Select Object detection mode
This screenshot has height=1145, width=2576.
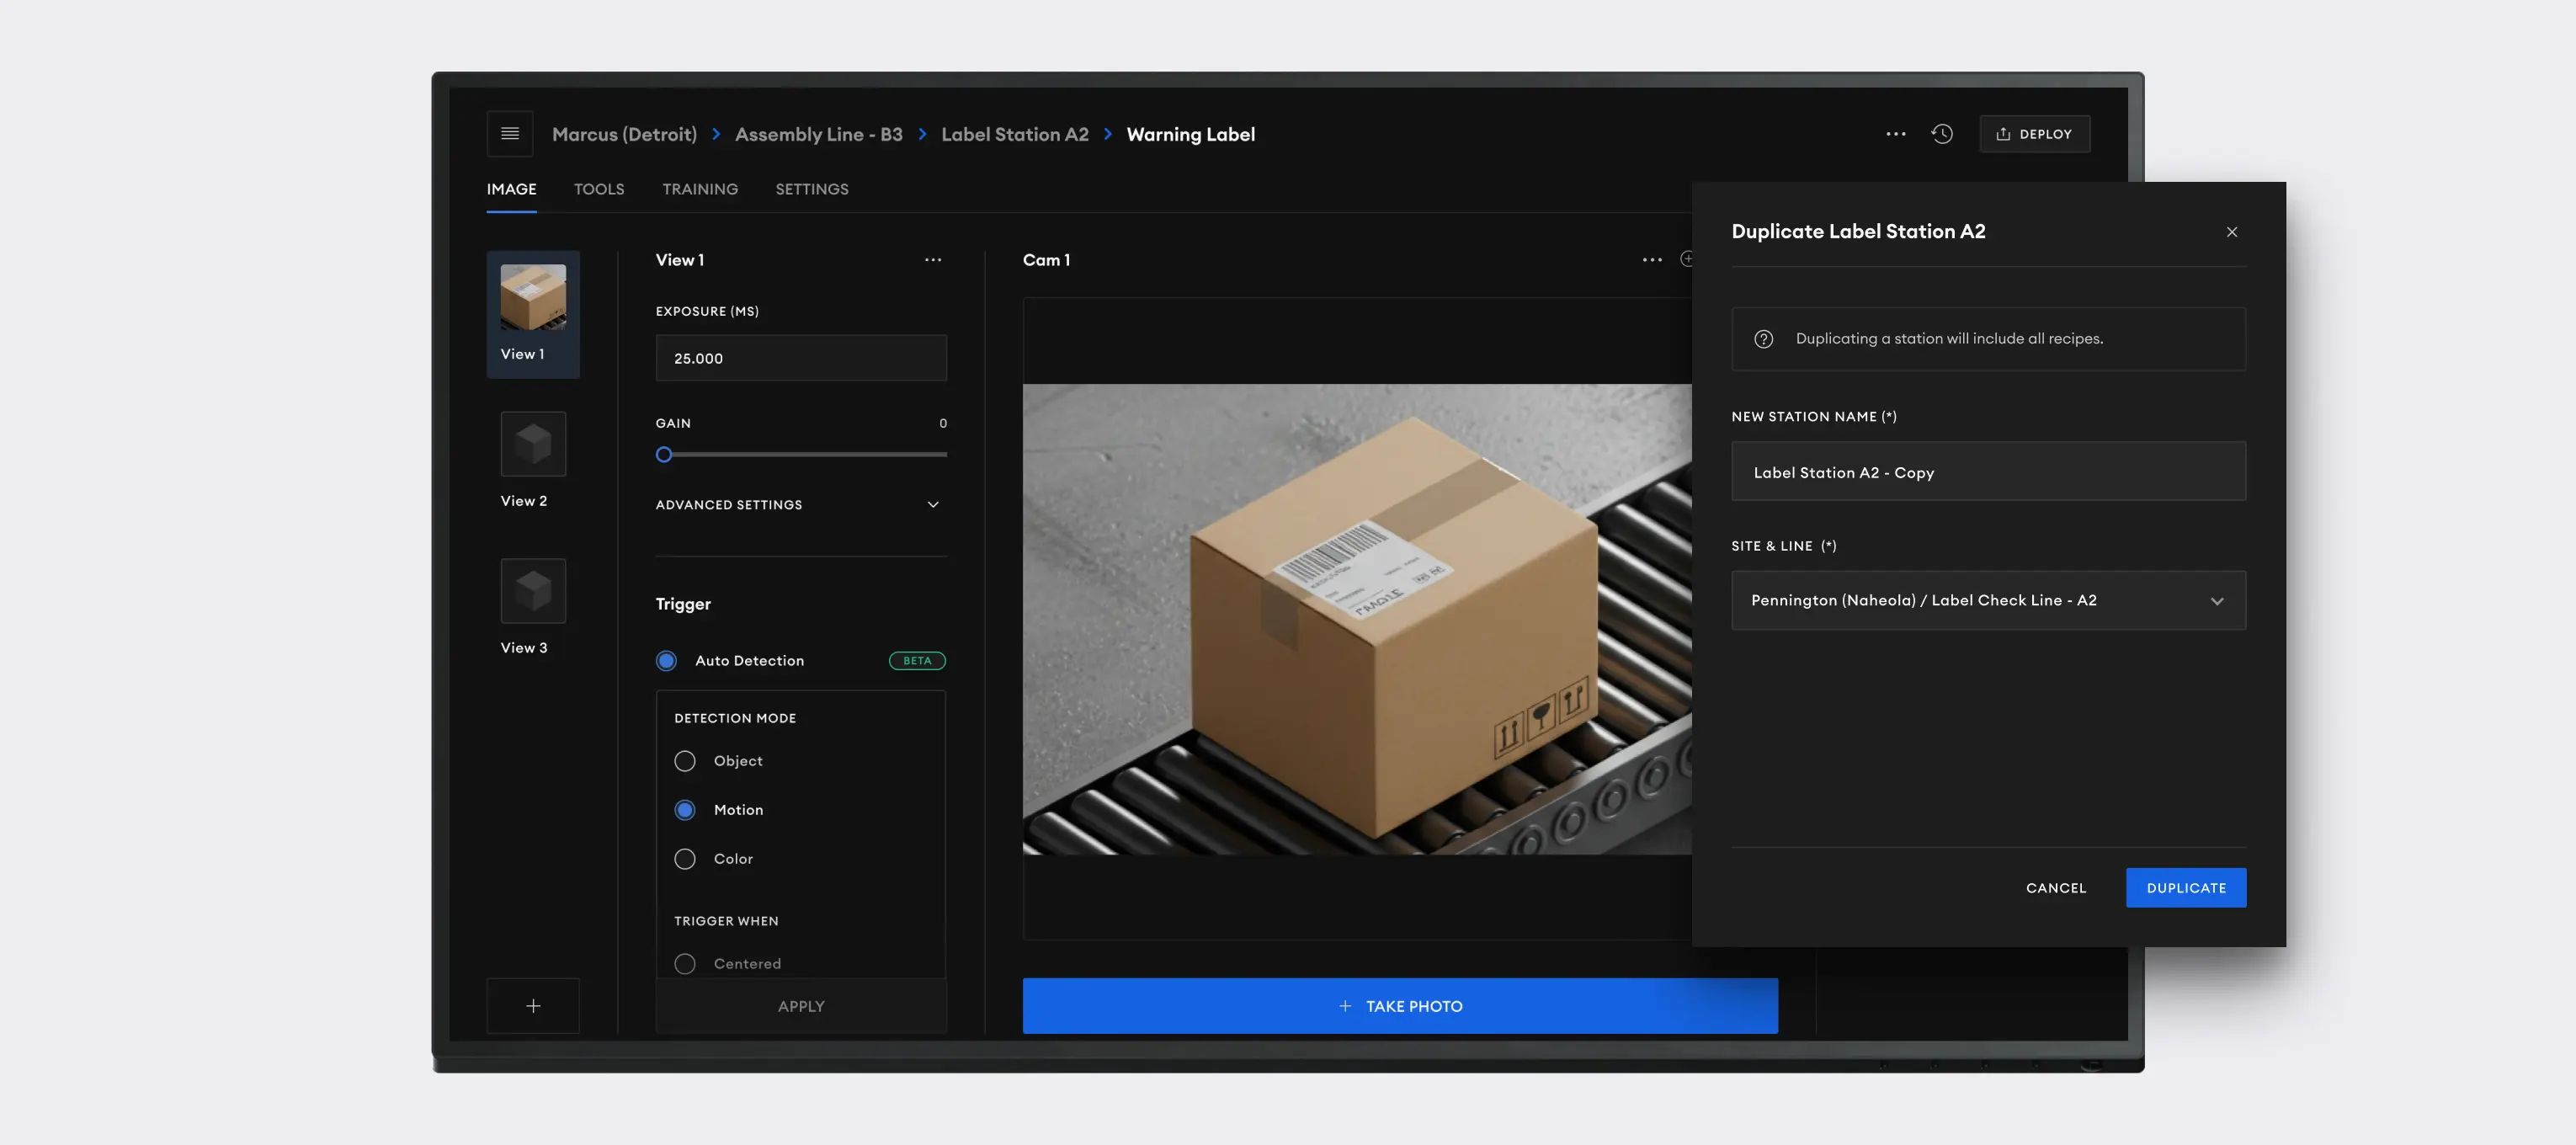point(685,761)
